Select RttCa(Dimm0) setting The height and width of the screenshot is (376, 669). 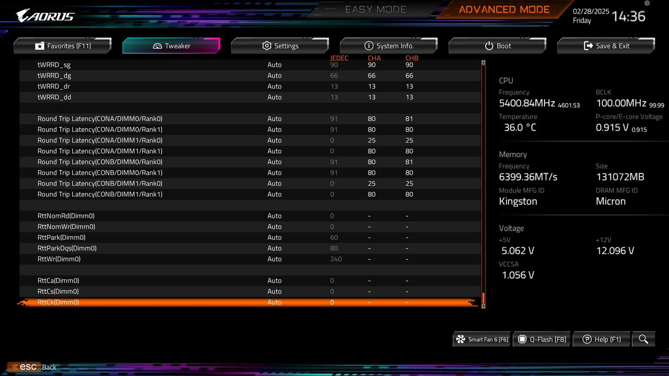[250, 280]
